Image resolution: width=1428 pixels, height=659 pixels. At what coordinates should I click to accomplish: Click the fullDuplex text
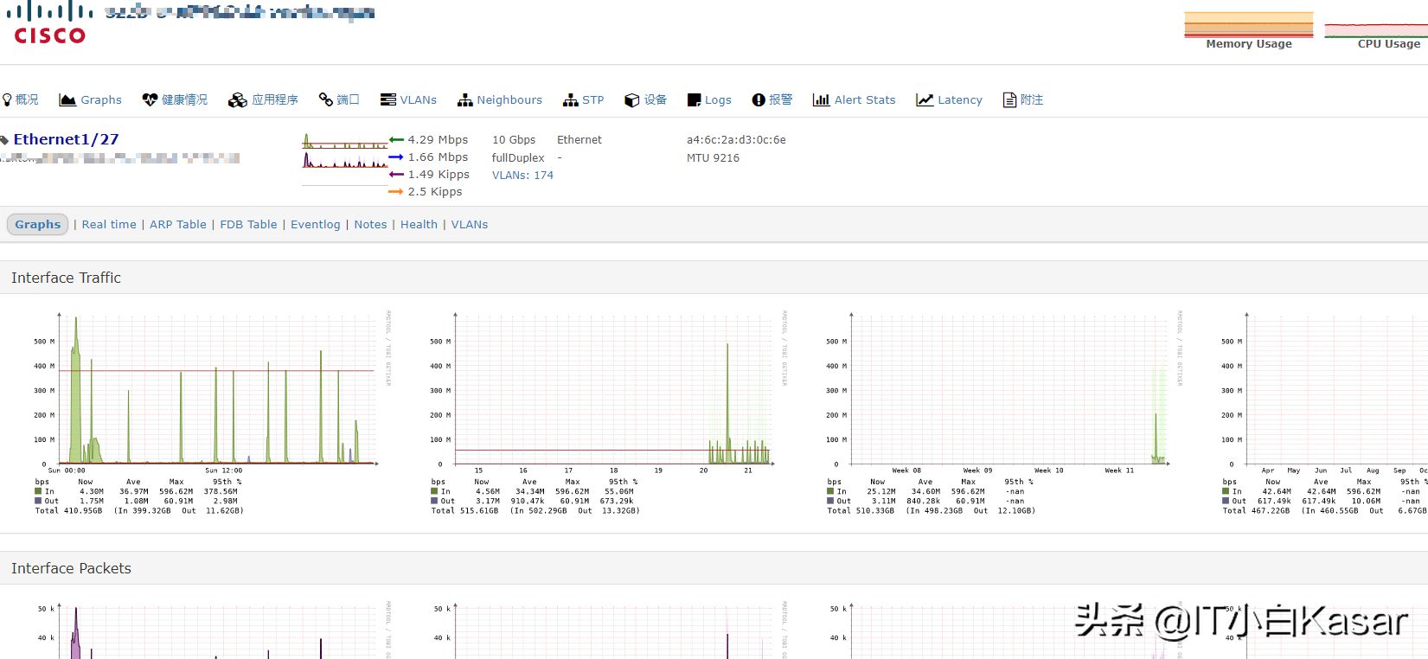coord(518,157)
